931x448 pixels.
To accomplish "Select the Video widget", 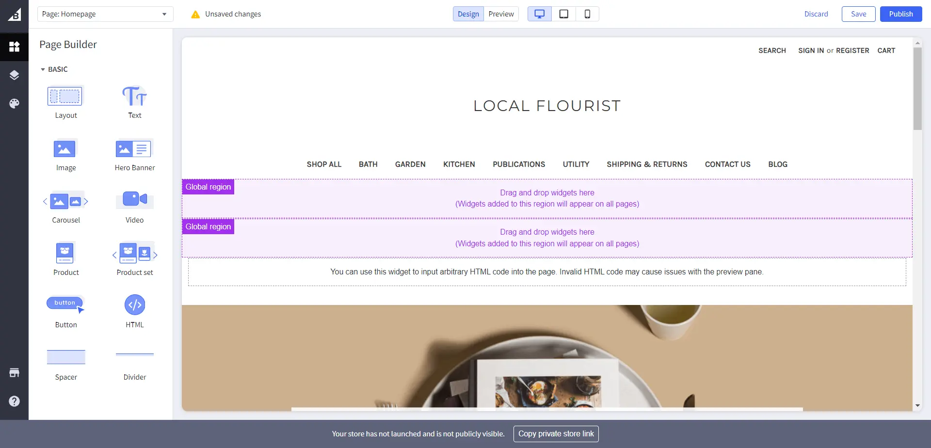I will (134, 207).
